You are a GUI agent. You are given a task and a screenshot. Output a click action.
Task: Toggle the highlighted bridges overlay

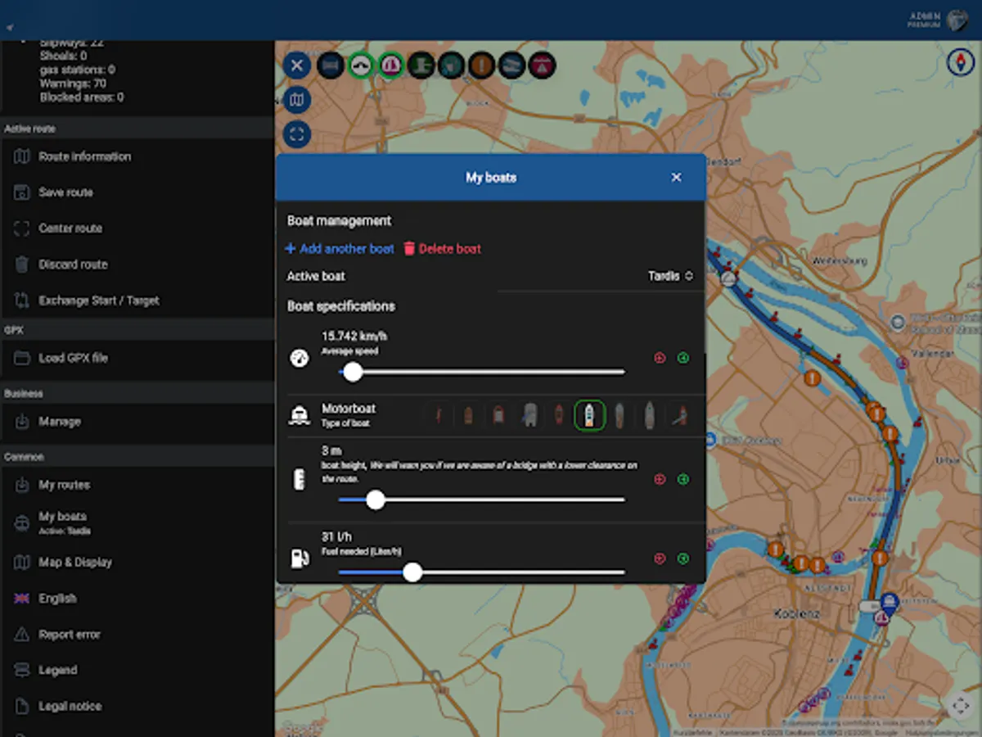(x=361, y=66)
